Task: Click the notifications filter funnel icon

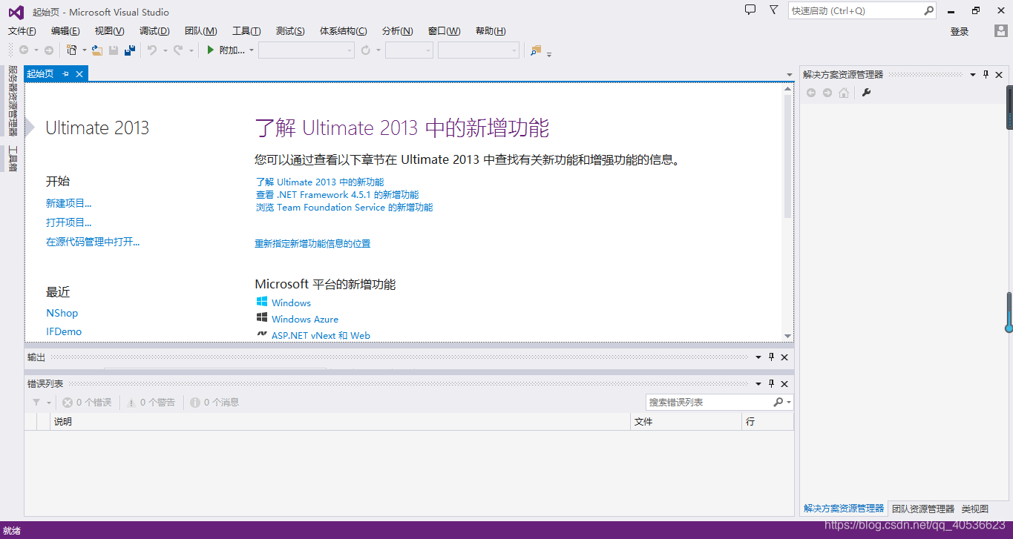Action: [x=774, y=10]
